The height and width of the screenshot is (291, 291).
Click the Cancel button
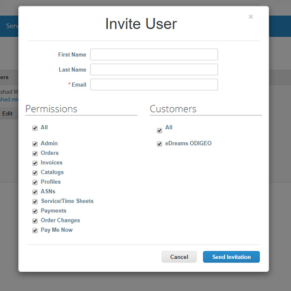pyautogui.click(x=179, y=257)
